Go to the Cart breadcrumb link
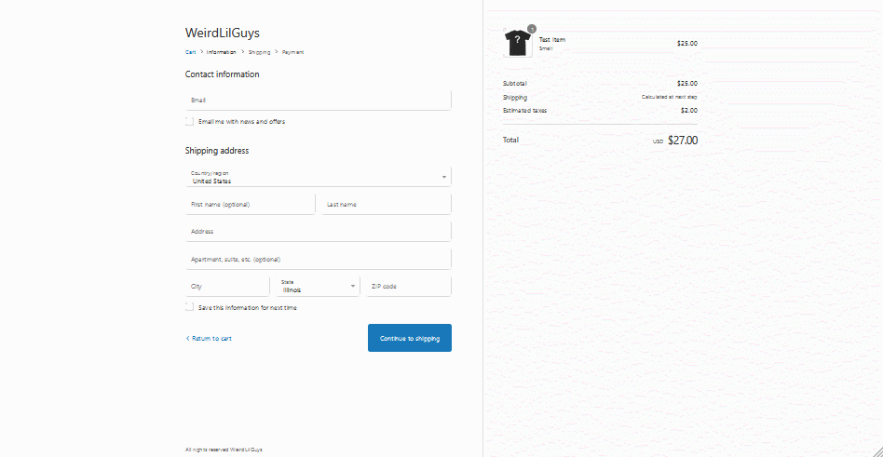 [190, 52]
